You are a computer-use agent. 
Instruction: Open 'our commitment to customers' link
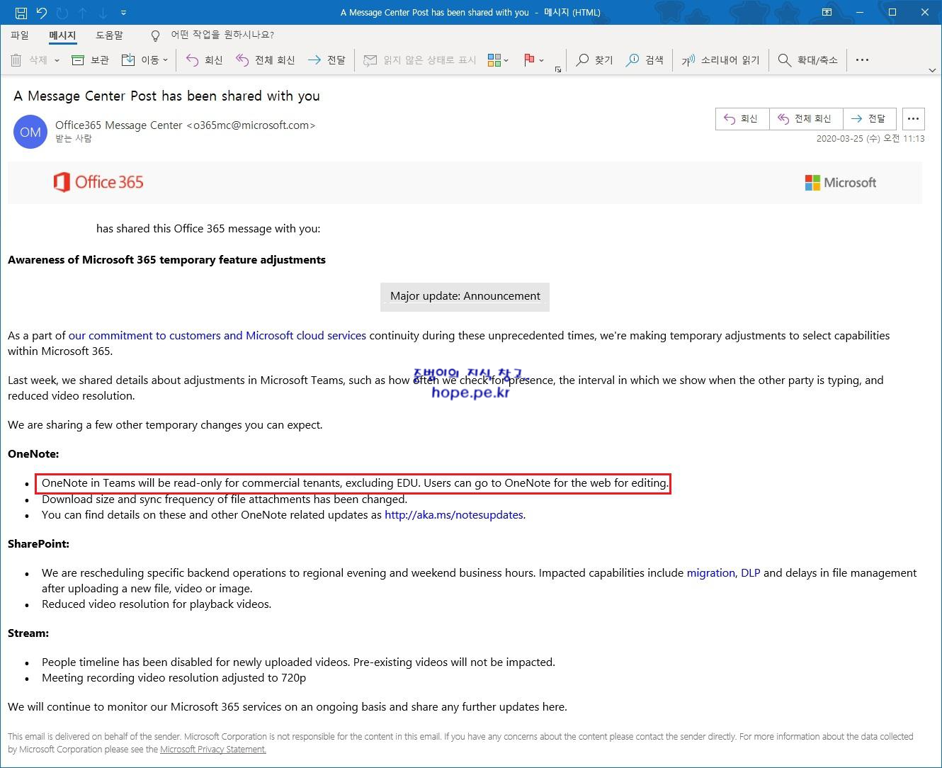[217, 335]
